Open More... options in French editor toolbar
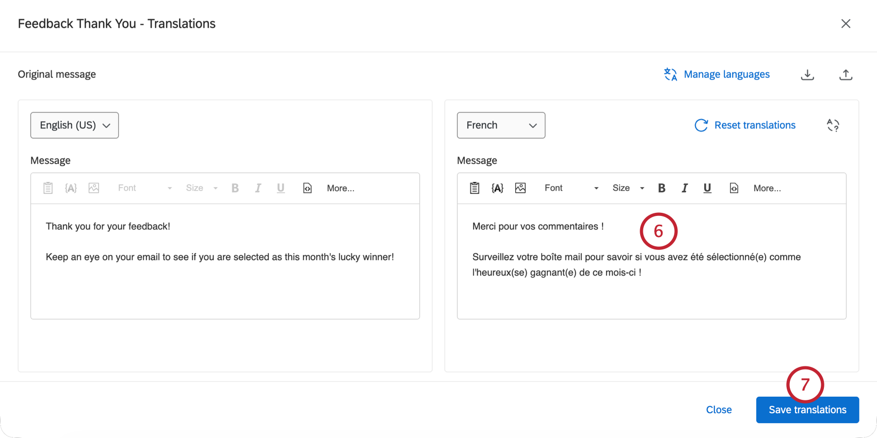This screenshot has height=438, width=877. [767, 189]
